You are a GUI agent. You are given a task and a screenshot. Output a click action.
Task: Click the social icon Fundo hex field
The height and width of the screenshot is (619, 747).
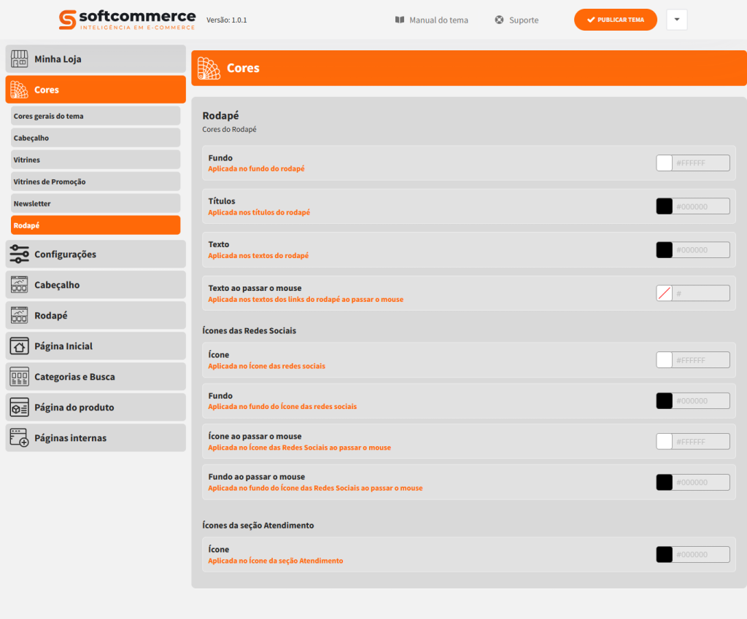point(701,401)
